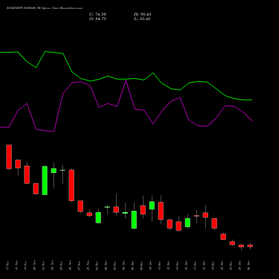Viewport: 279px width, 279px height.
Task: Click the green indicator line's right end
Action: (x=252, y=100)
